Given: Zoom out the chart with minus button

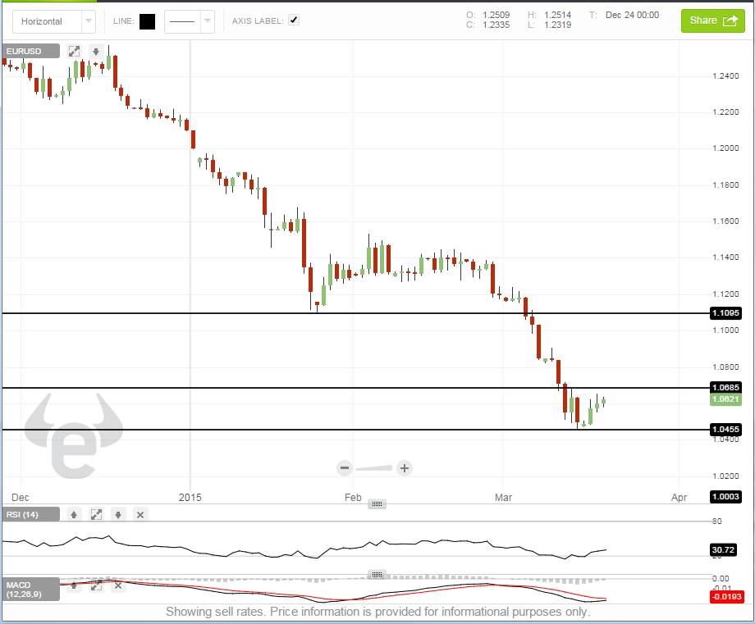Looking at the screenshot, I should point(345,468).
